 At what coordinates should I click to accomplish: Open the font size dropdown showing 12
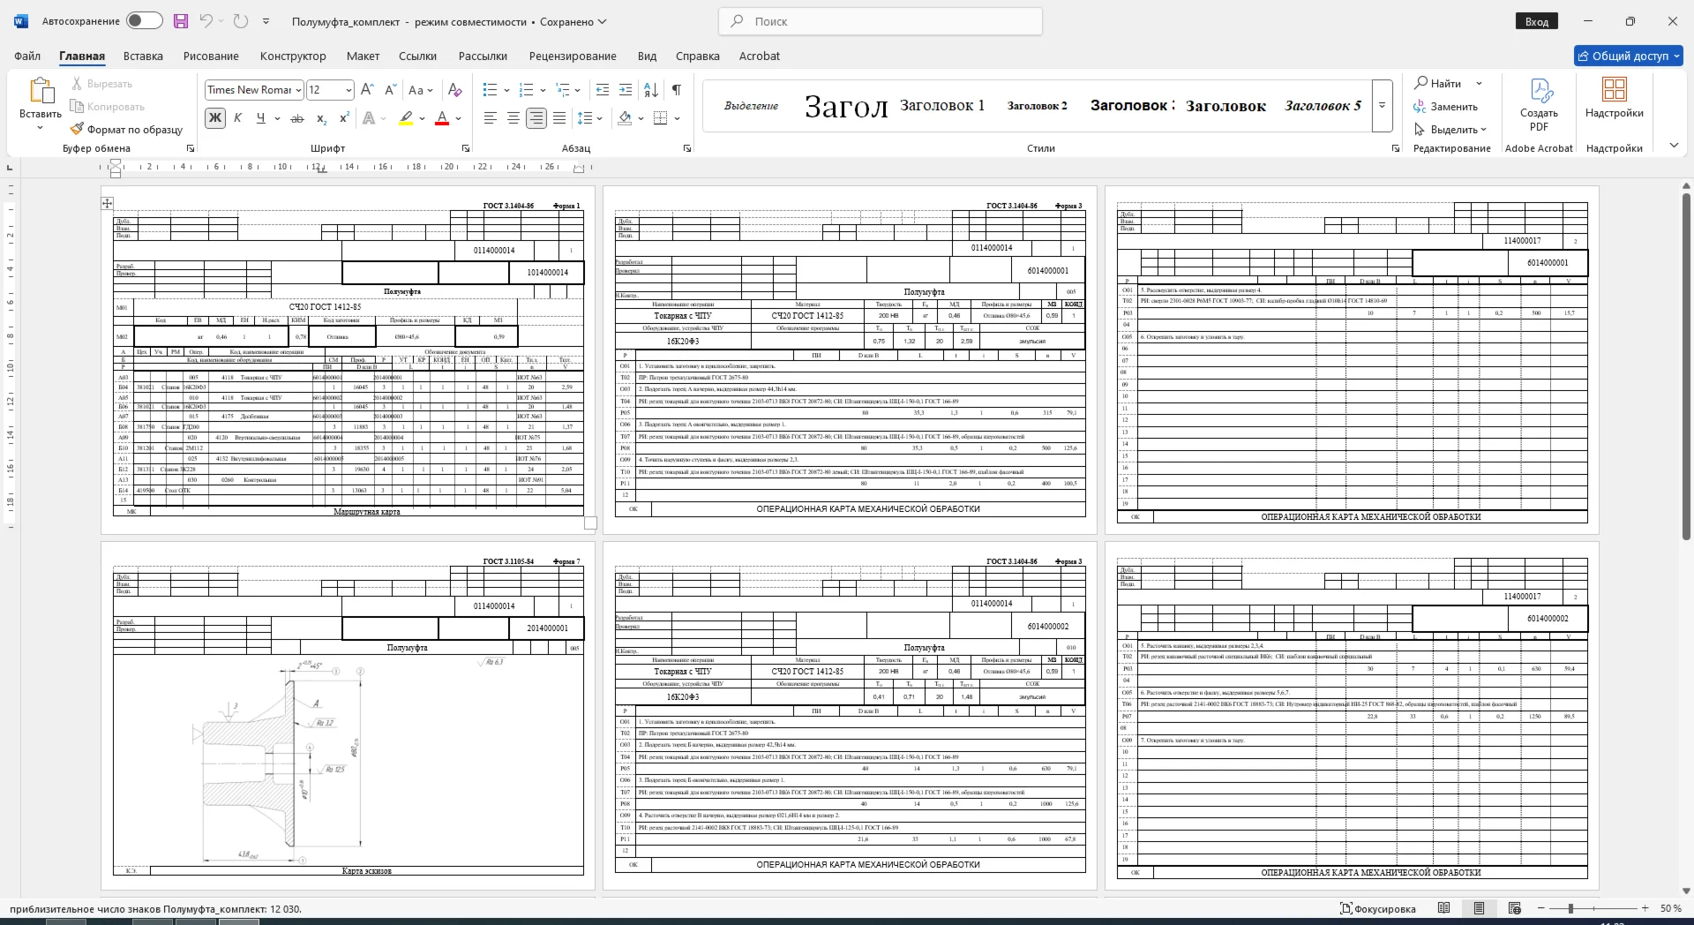(349, 90)
